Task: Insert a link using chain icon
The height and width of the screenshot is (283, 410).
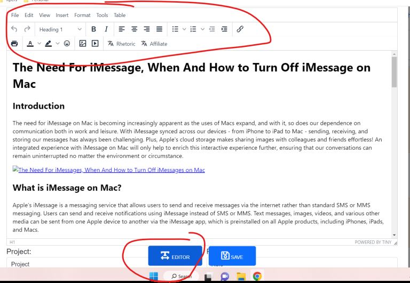Action: click(x=240, y=29)
